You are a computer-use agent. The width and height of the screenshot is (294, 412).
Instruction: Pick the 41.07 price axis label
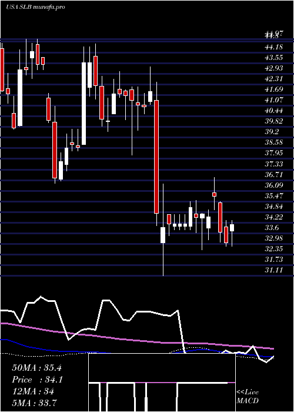coord(273,100)
